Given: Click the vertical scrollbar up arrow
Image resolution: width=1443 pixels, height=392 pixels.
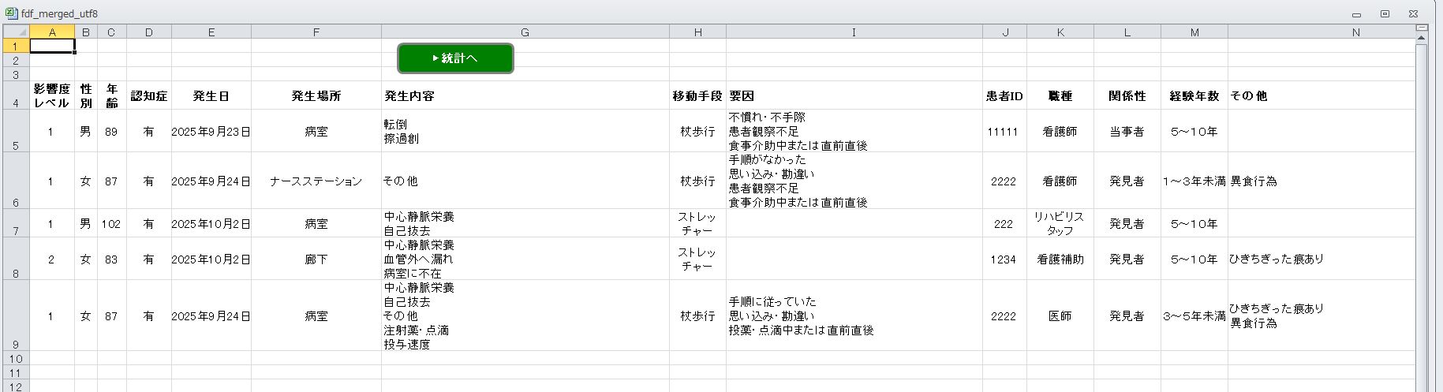Looking at the screenshot, I should (x=1422, y=39).
